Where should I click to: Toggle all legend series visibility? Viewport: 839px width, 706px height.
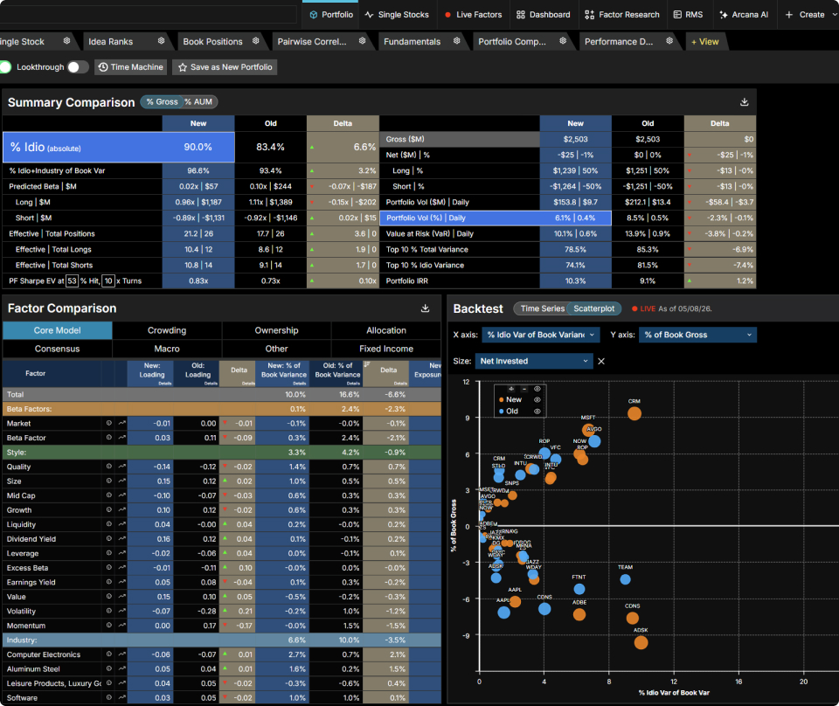click(x=537, y=389)
